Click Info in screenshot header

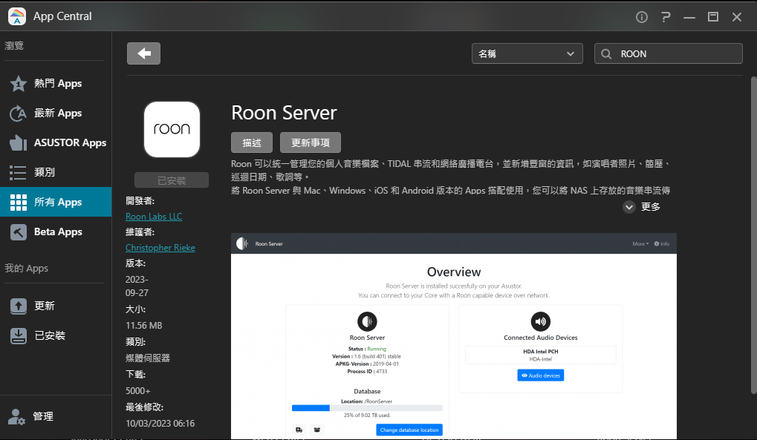[662, 243]
